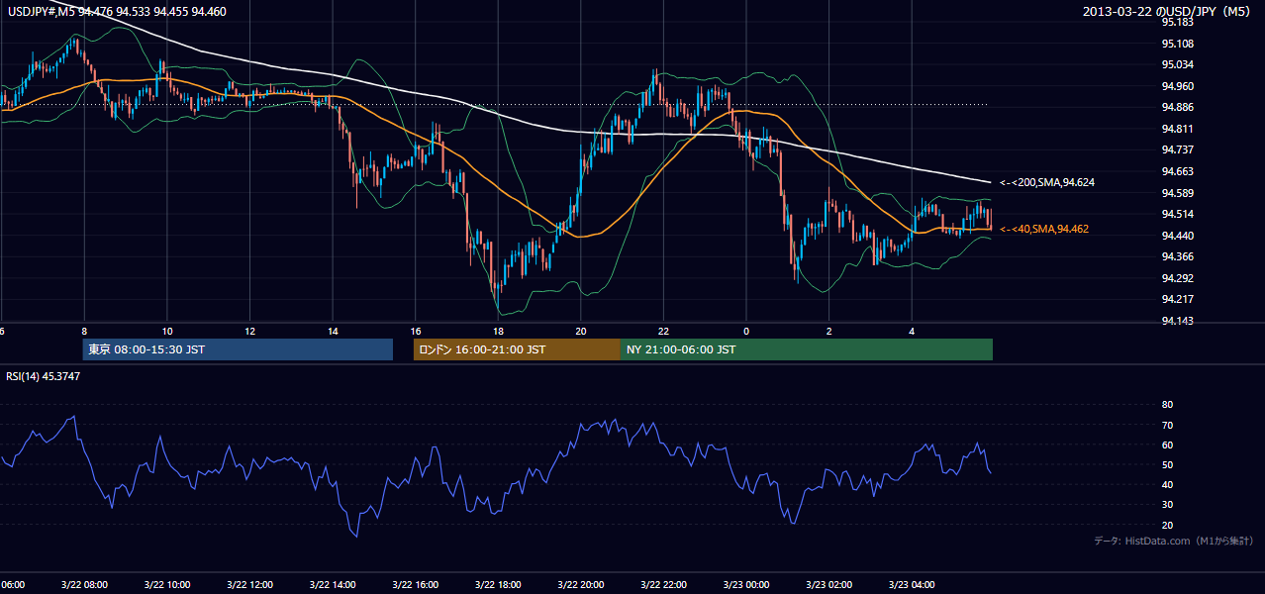Click price axis label 94.737

tap(1178, 149)
